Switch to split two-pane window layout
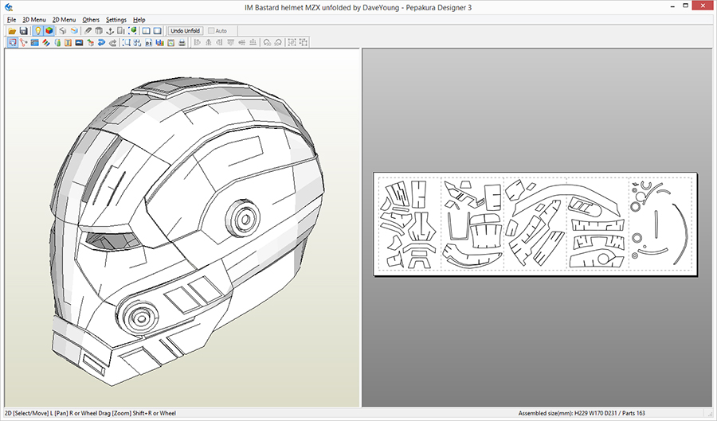The image size is (717, 421). point(147,31)
